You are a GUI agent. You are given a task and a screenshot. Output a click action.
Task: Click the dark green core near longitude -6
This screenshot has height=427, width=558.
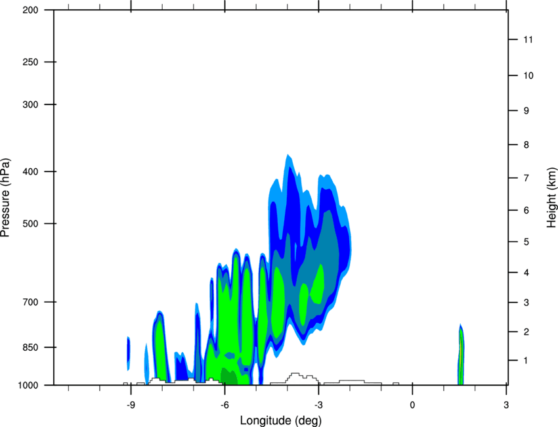[229, 377]
